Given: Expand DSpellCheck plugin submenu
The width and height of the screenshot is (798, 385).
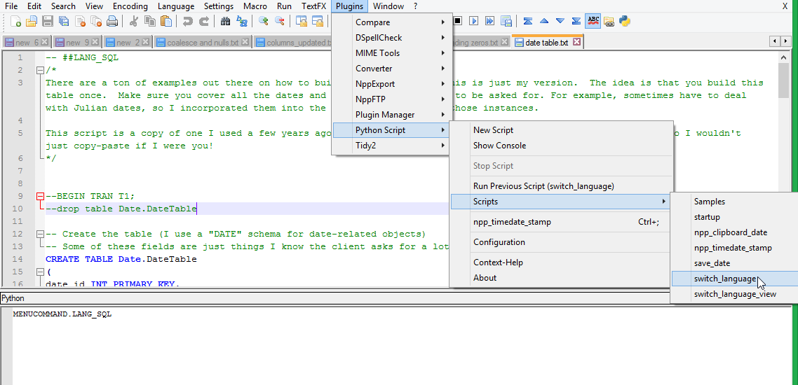Looking at the screenshot, I should [391, 38].
